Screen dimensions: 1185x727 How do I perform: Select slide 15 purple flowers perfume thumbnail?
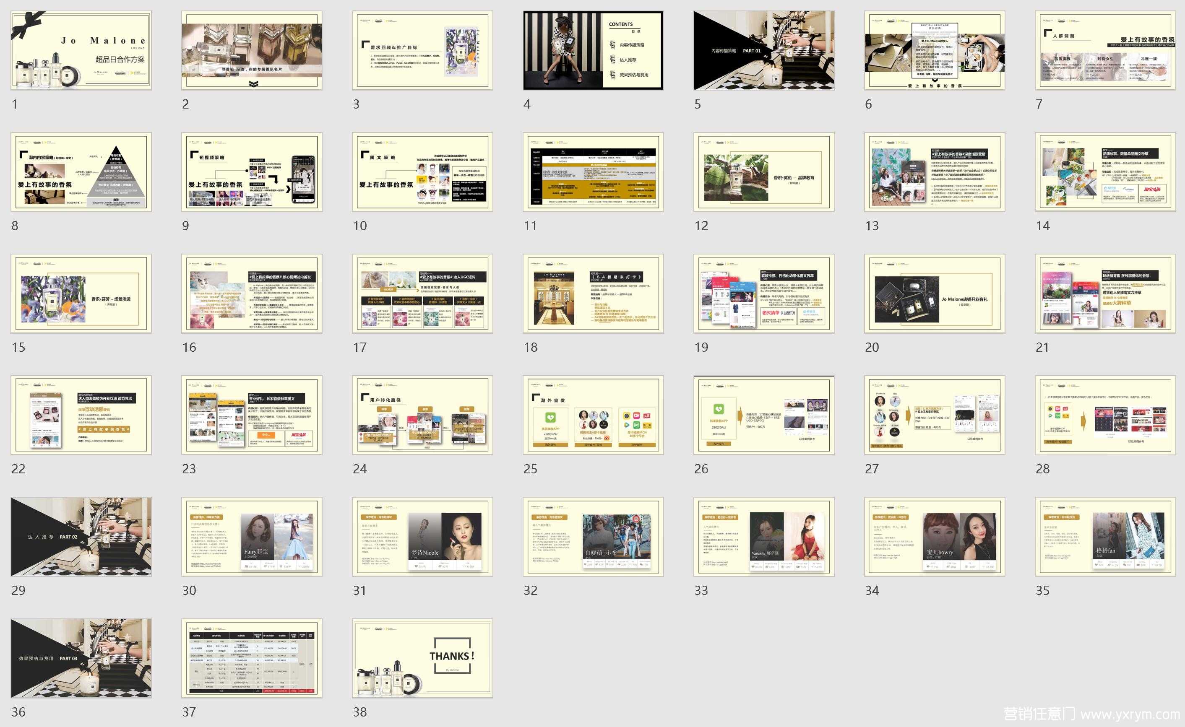81,294
